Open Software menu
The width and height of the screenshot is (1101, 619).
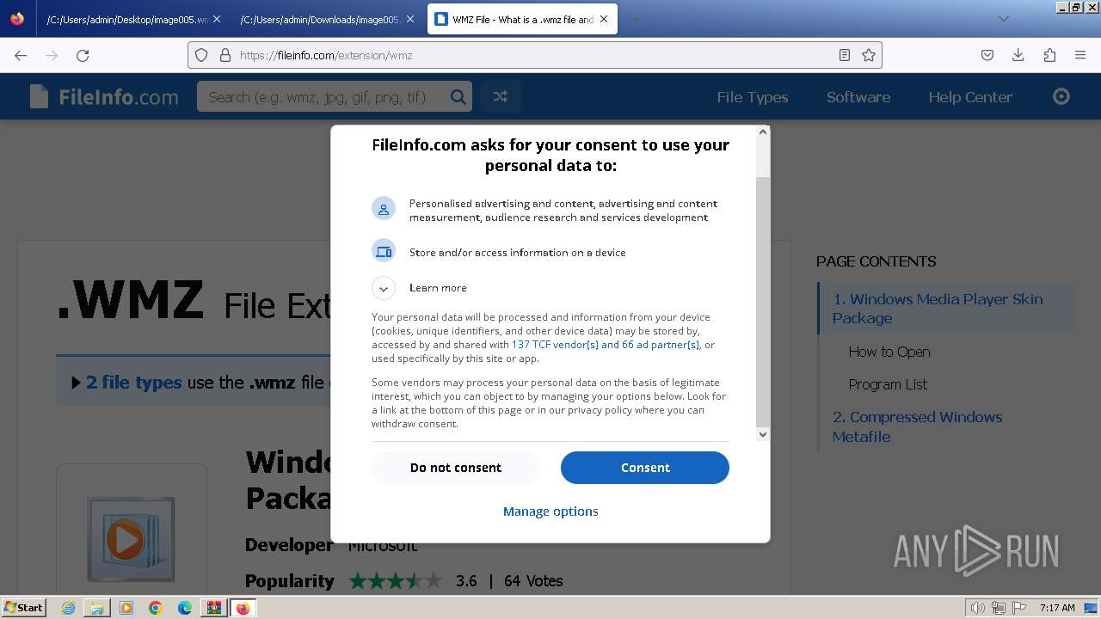tap(858, 97)
